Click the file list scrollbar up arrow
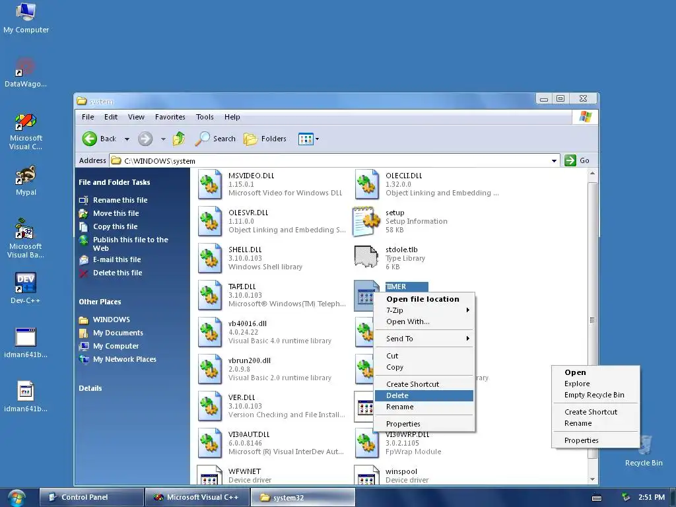 pos(592,174)
